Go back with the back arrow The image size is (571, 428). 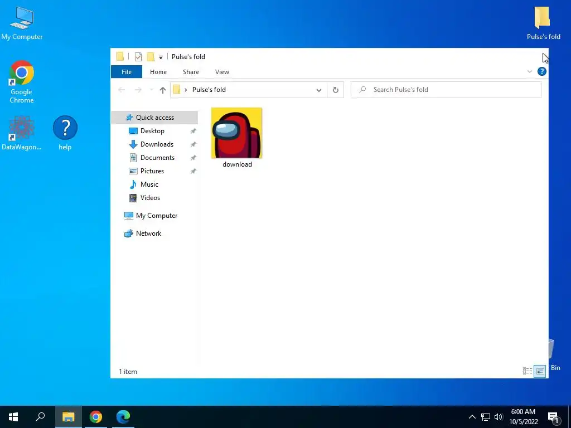pyautogui.click(x=122, y=90)
